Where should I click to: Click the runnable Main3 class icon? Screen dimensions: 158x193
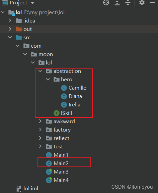pos(49,172)
